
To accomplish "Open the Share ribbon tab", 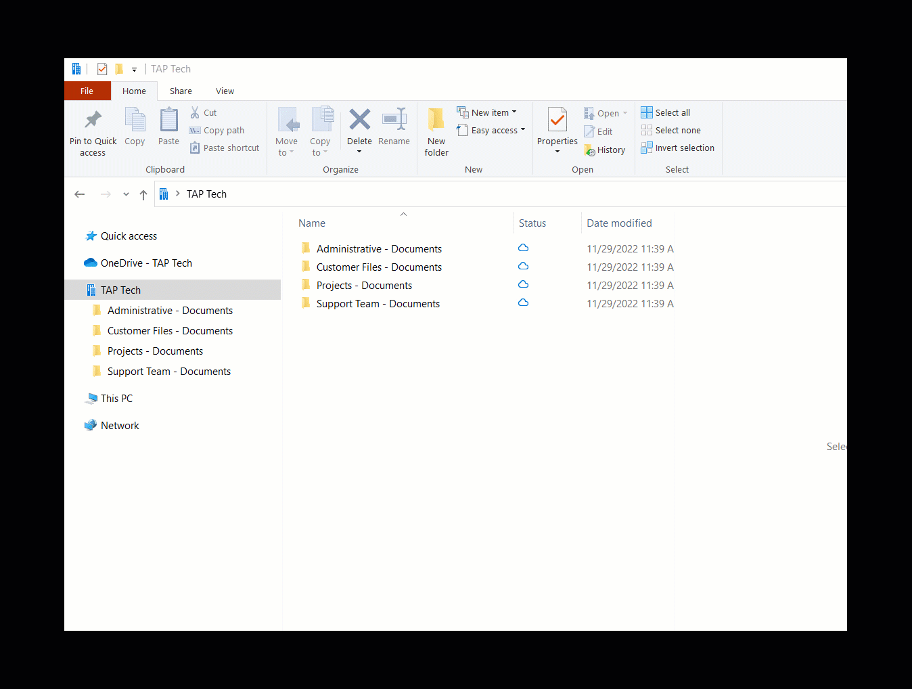I will tap(181, 91).
